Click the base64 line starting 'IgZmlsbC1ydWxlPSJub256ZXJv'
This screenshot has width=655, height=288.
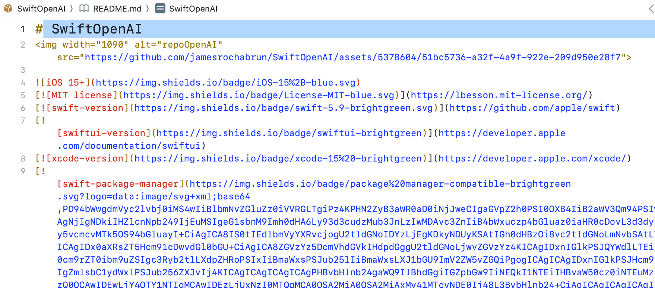356,272
